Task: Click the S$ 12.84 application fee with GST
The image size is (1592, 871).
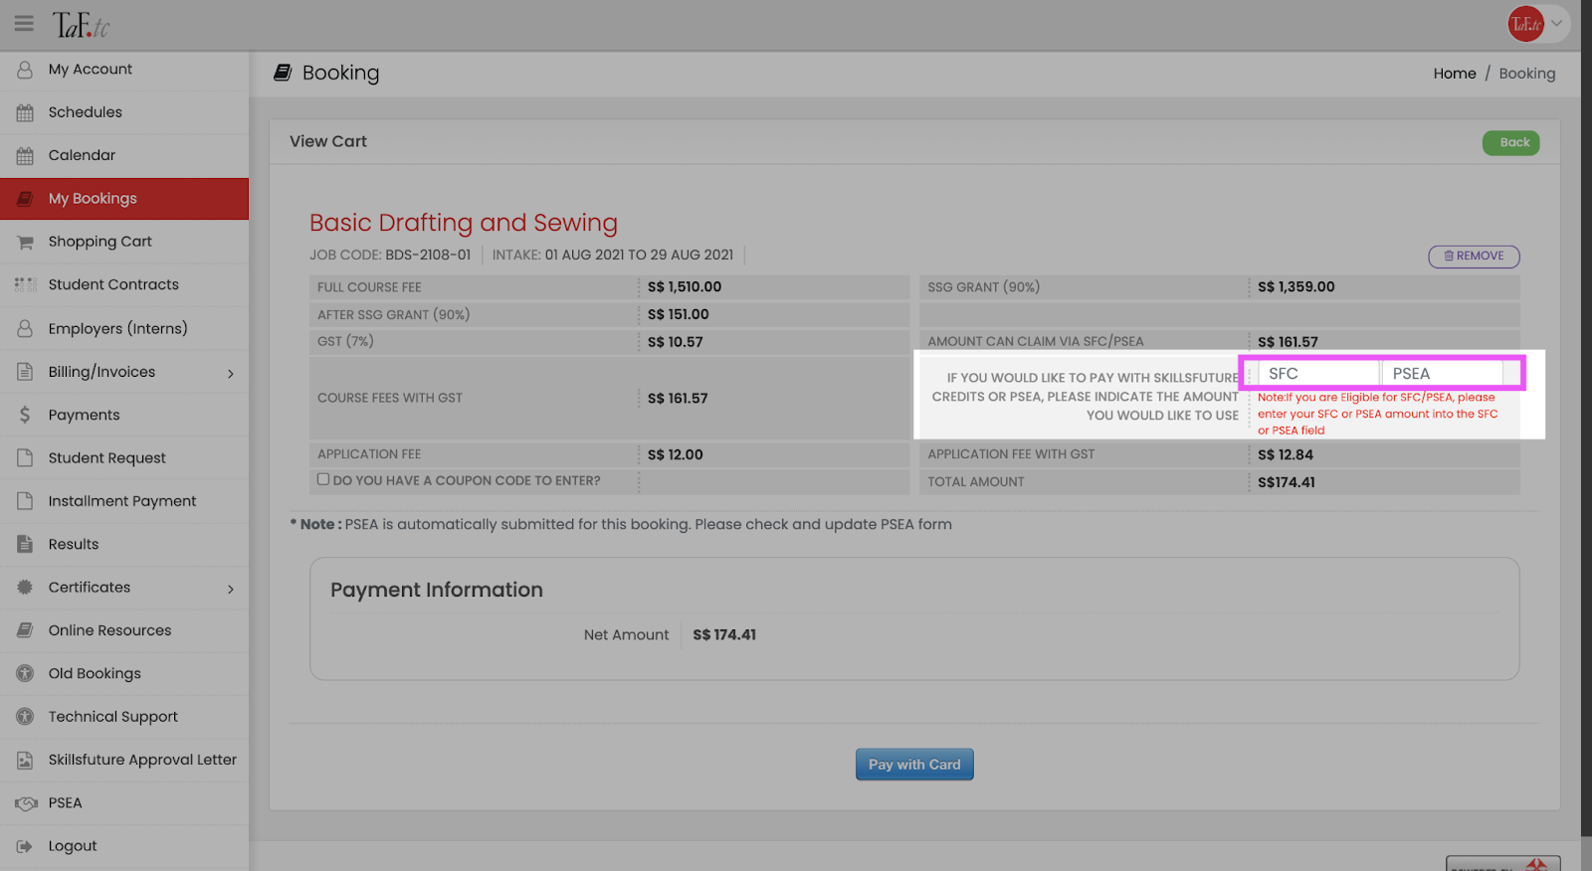Action: coord(1286,454)
